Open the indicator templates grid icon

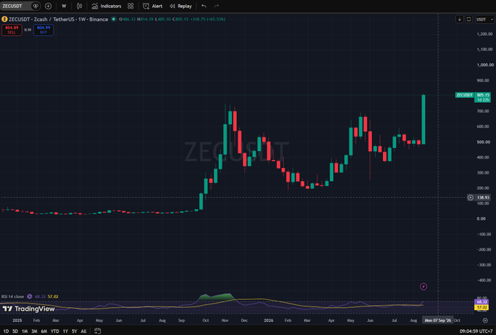point(131,6)
